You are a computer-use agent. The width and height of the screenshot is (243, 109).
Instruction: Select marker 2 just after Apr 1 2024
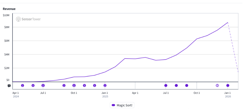[22, 85]
